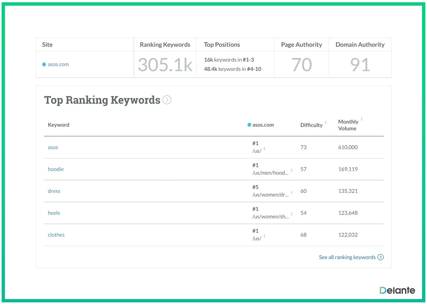Click the difficulty value 60
This screenshot has width=427, height=304.
(x=303, y=191)
